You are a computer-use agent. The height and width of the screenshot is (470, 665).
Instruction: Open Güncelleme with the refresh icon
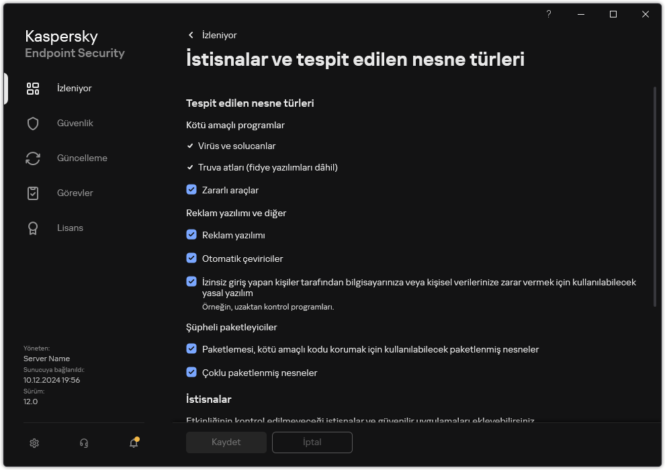(x=32, y=158)
